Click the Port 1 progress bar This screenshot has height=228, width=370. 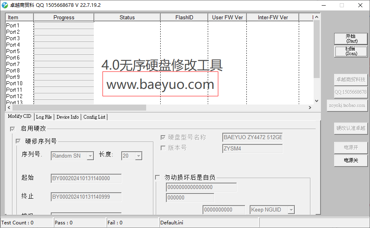64,25
